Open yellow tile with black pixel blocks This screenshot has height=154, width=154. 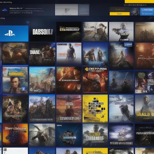click(95, 108)
